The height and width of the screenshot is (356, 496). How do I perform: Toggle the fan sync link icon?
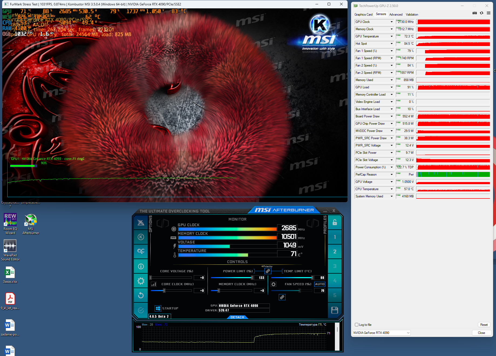(282, 297)
